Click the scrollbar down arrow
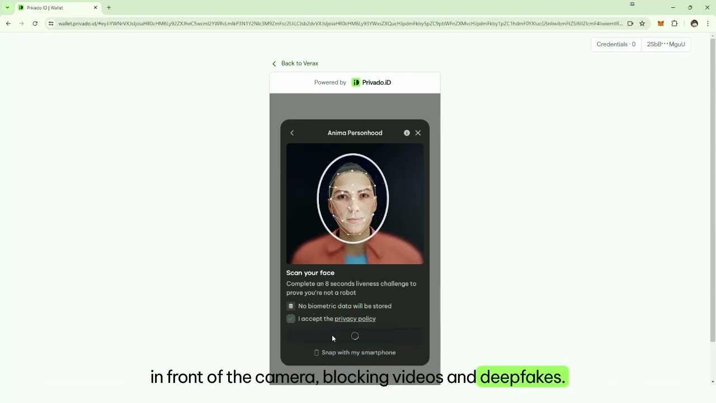716x403 pixels. tap(713, 382)
